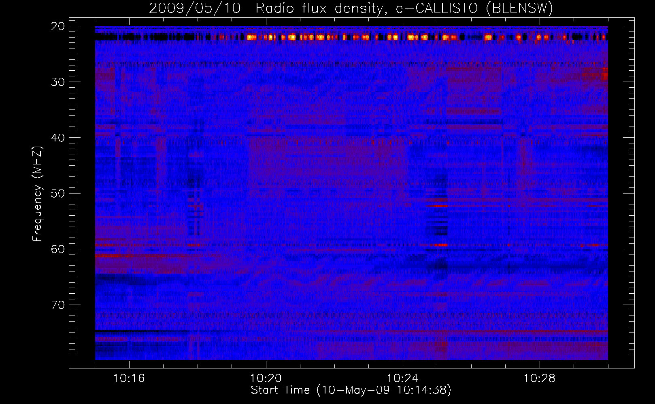Click the 50 frequency tick label
Viewport: 655px width, 404px height.
click(x=58, y=194)
